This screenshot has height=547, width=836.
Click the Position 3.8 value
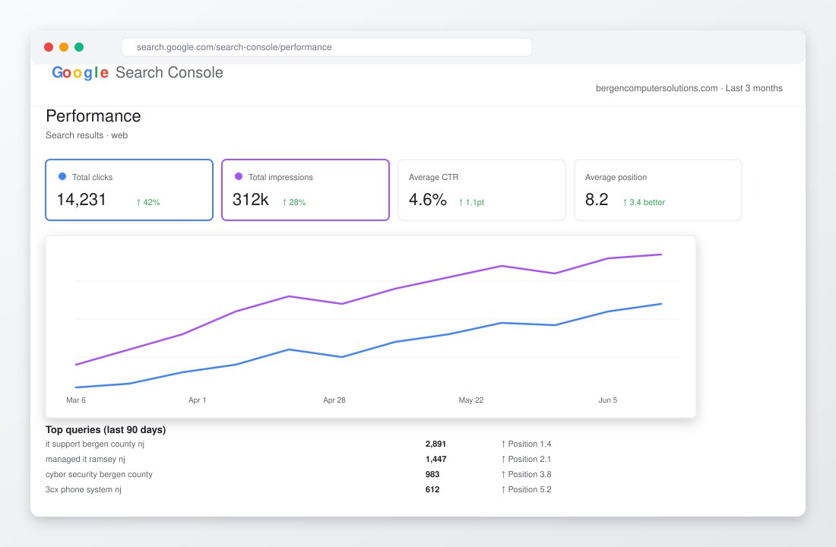click(x=526, y=474)
